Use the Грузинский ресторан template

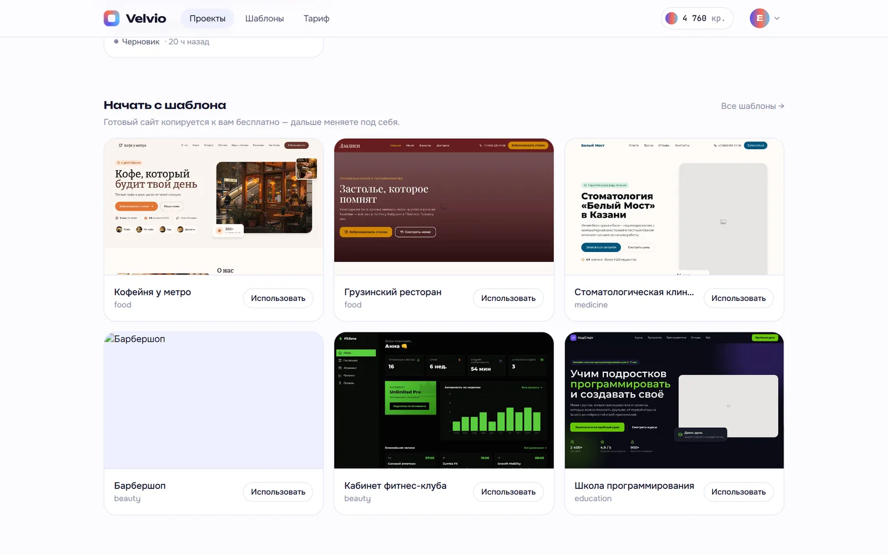(x=508, y=298)
